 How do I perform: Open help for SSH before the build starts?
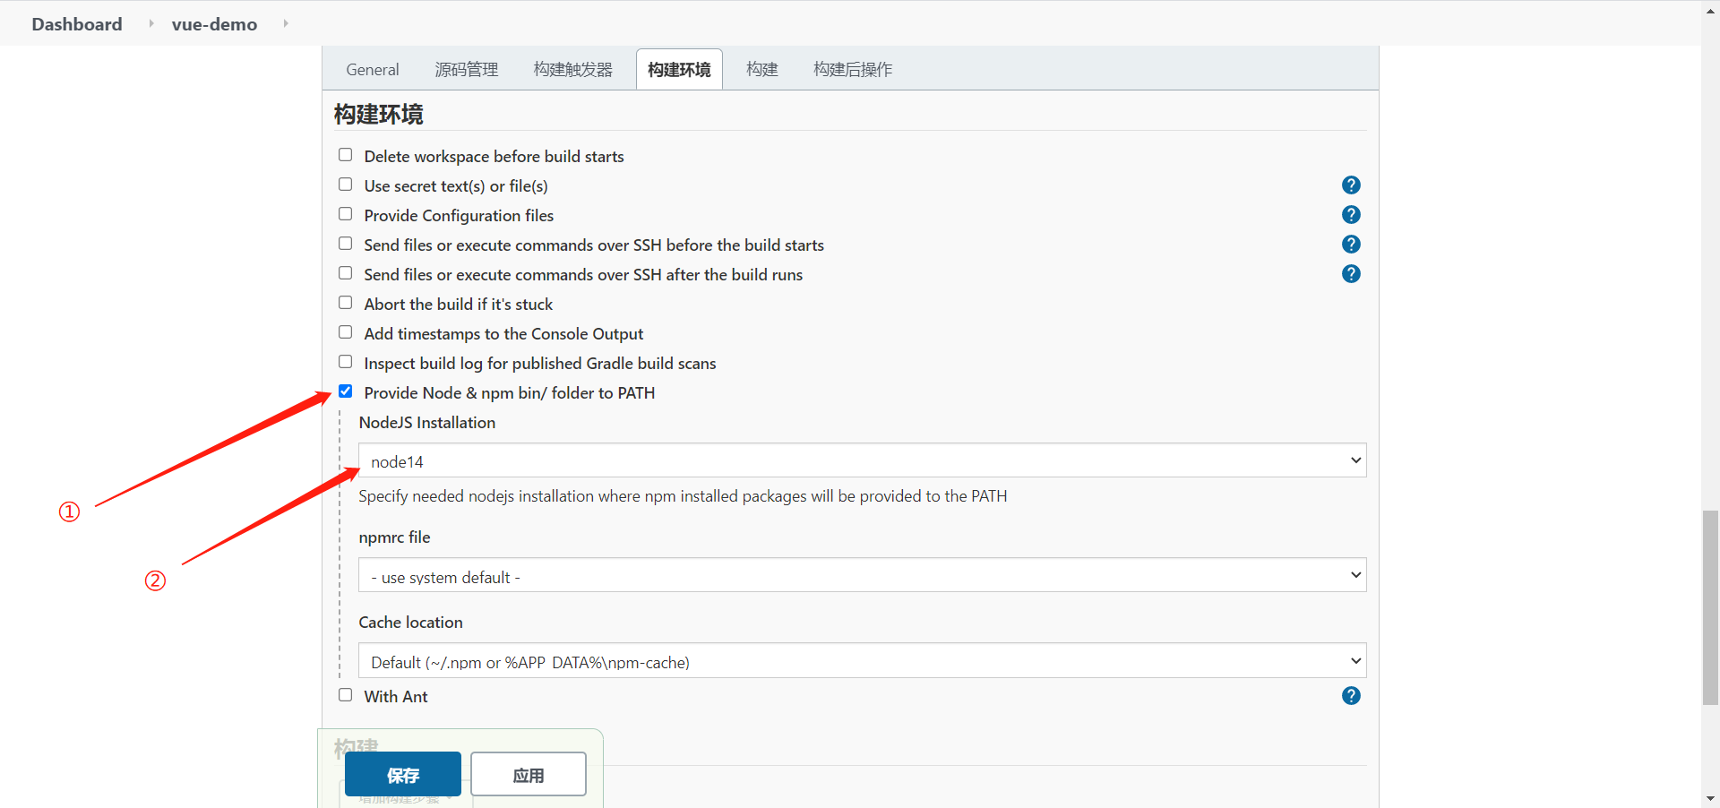1351,245
